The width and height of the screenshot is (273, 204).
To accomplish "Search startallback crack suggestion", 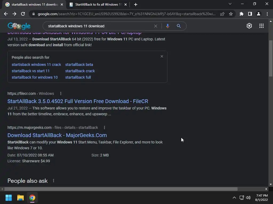I will 80,71.
